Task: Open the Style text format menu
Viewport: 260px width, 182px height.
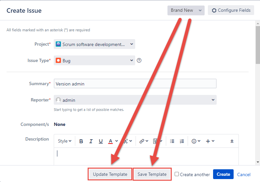Action: (65, 141)
